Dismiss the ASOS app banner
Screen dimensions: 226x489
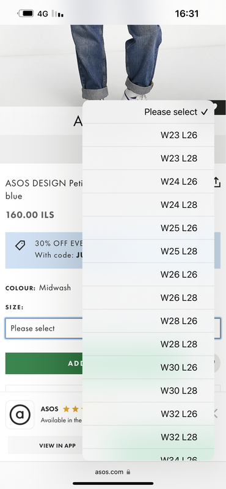(216, 414)
